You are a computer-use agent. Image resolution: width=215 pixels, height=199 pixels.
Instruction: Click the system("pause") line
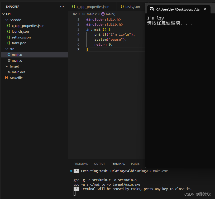point(111,40)
